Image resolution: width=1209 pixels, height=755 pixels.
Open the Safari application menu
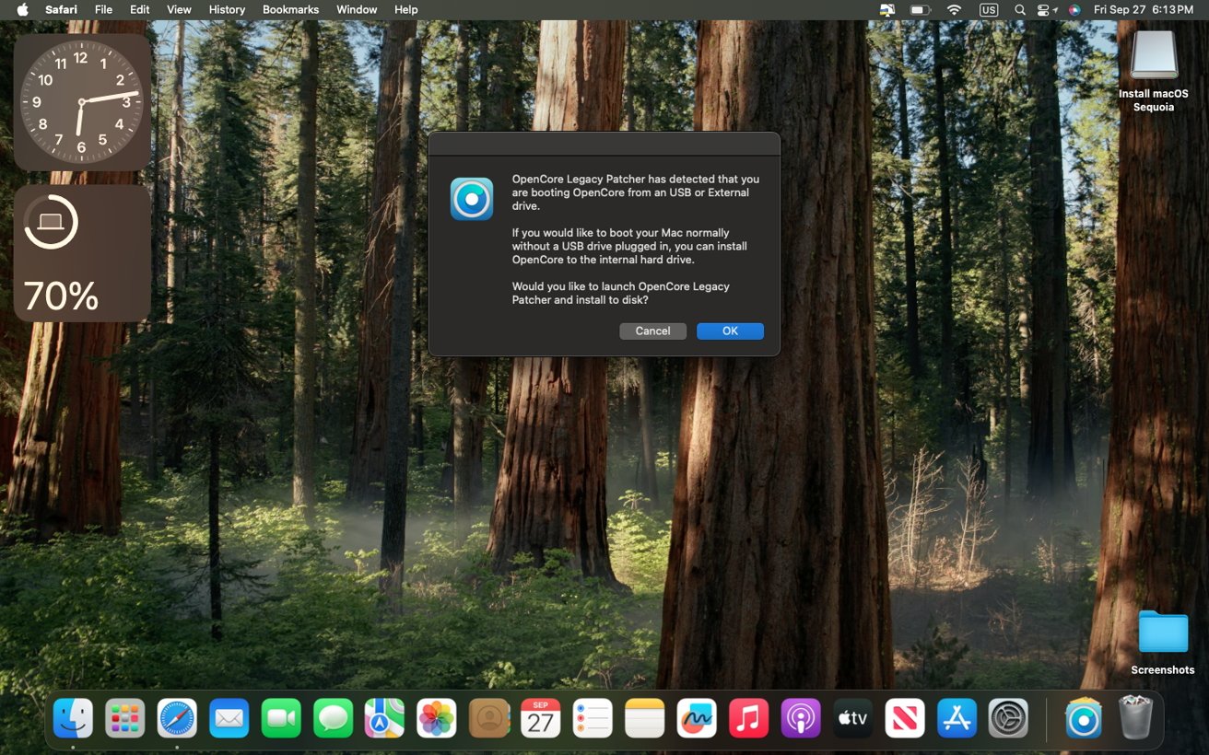(61, 9)
